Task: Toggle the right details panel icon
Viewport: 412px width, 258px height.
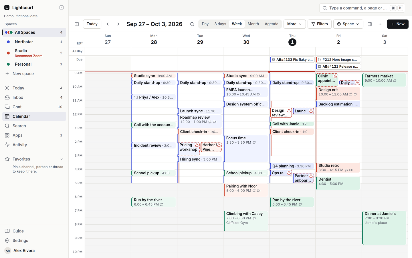Action: 370,24
